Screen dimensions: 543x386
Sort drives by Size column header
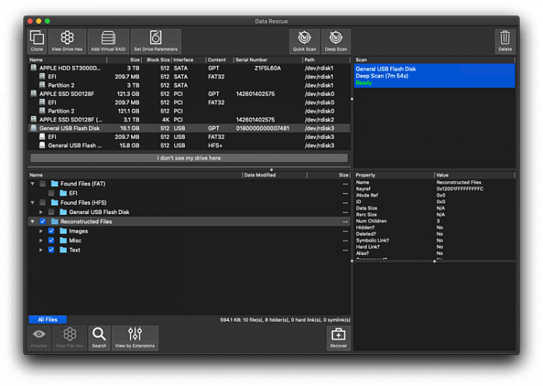tap(124, 60)
